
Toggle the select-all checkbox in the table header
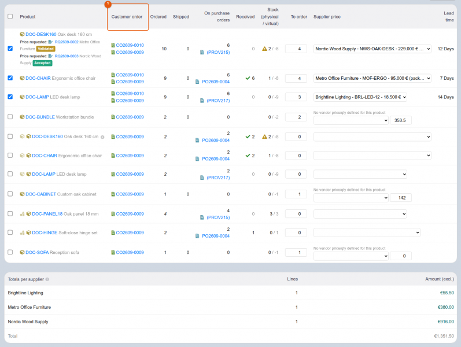click(10, 16)
